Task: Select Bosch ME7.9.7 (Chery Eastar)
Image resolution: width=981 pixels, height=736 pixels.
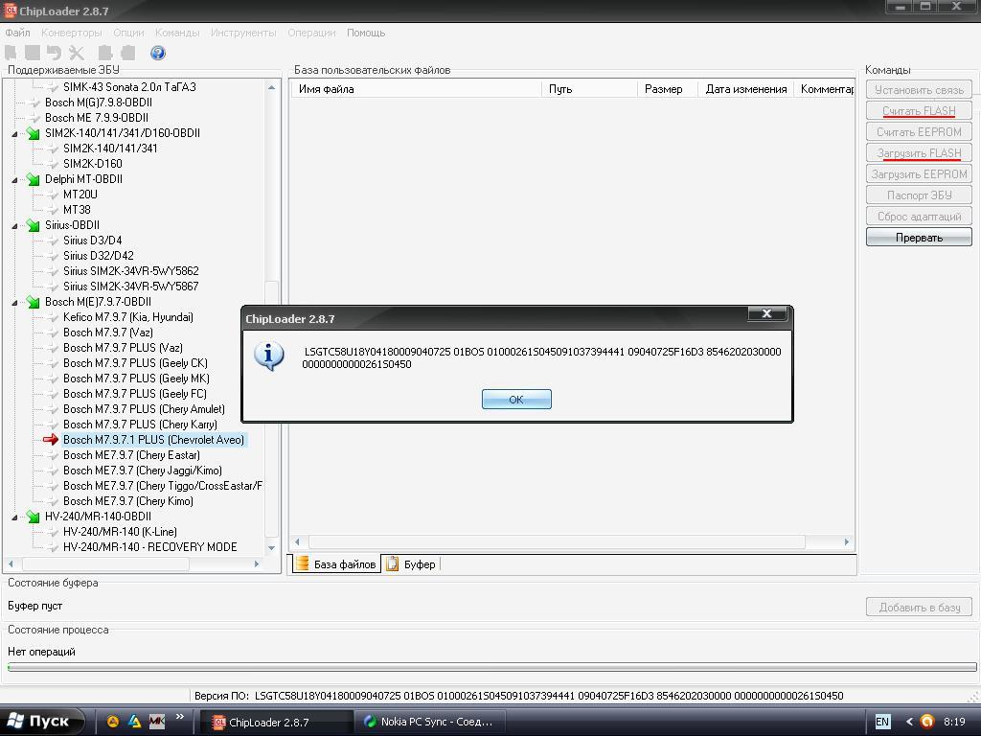Action: [131, 455]
